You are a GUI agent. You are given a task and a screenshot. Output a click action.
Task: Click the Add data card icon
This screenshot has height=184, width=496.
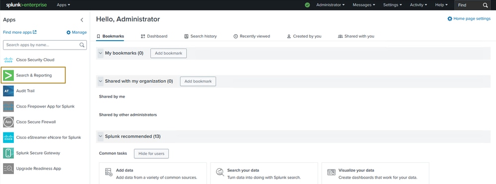click(x=109, y=172)
